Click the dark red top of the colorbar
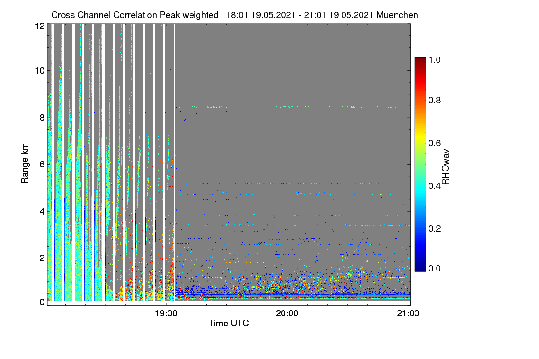539x359 pixels. click(420, 61)
